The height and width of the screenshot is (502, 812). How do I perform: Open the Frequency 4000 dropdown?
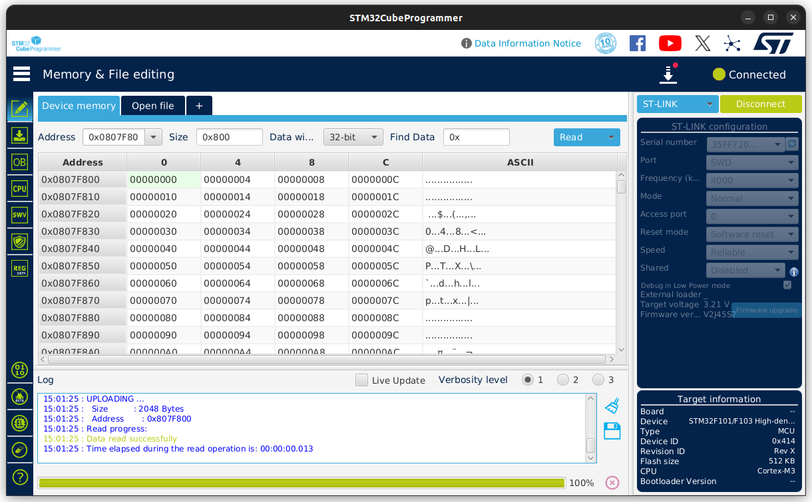[751, 180]
